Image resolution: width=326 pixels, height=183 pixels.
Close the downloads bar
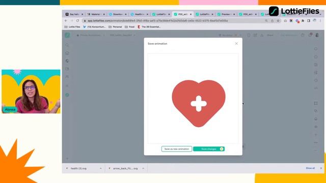tap(321, 168)
